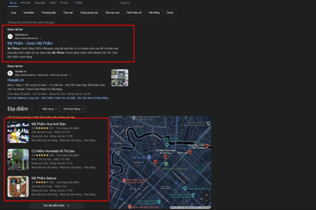
Task: Open the Giờ hoạt động hours dropdown
Action: [73, 109]
